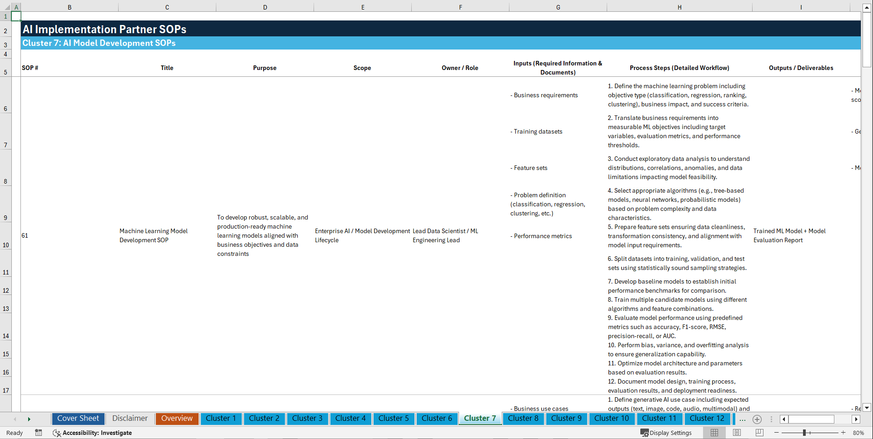Image resolution: width=873 pixels, height=439 pixels.
Task: Switch to Cluster 5 sheet
Action: [x=394, y=419]
